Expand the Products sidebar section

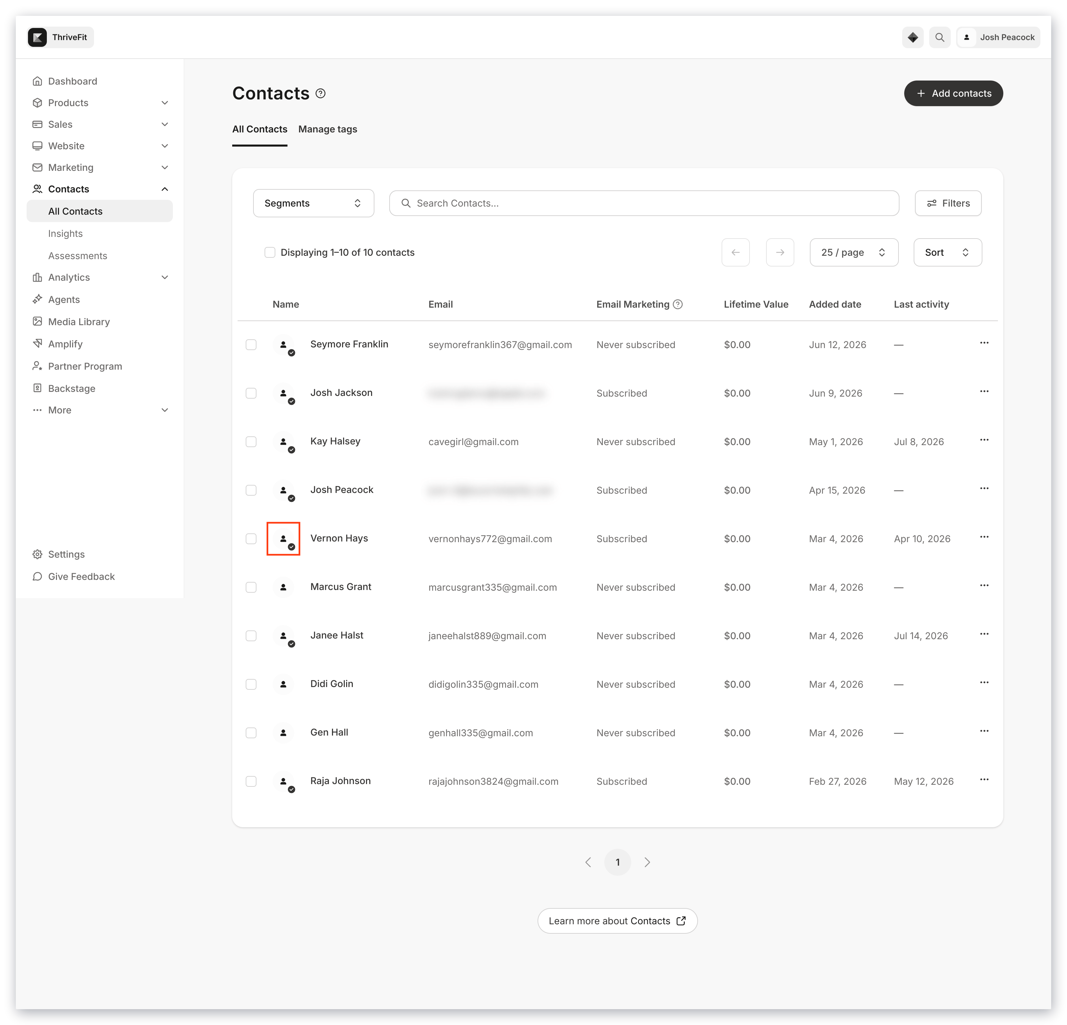point(165,103)
